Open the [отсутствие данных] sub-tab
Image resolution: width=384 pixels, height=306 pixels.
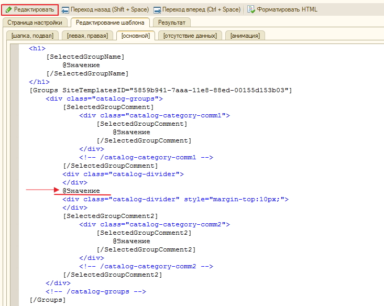[x=190, y=36]
